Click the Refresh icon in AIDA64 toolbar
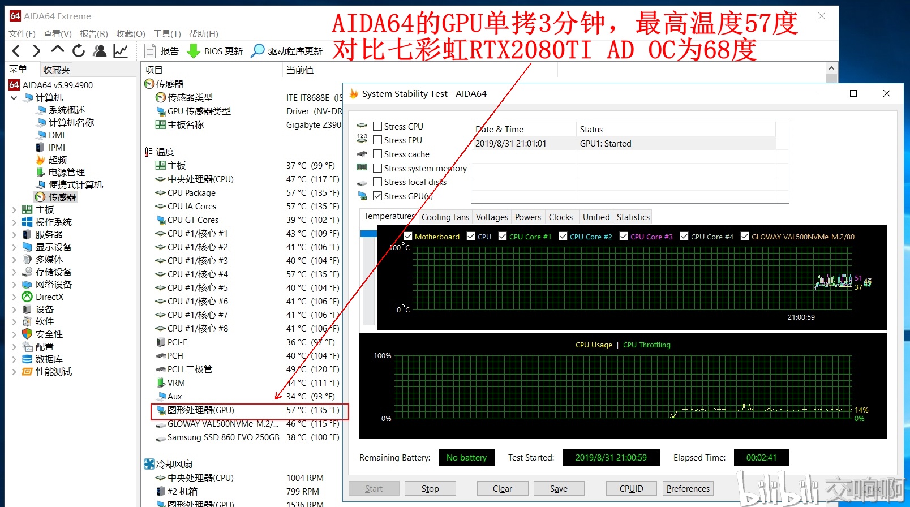The image size is (910, 507). 79,51
